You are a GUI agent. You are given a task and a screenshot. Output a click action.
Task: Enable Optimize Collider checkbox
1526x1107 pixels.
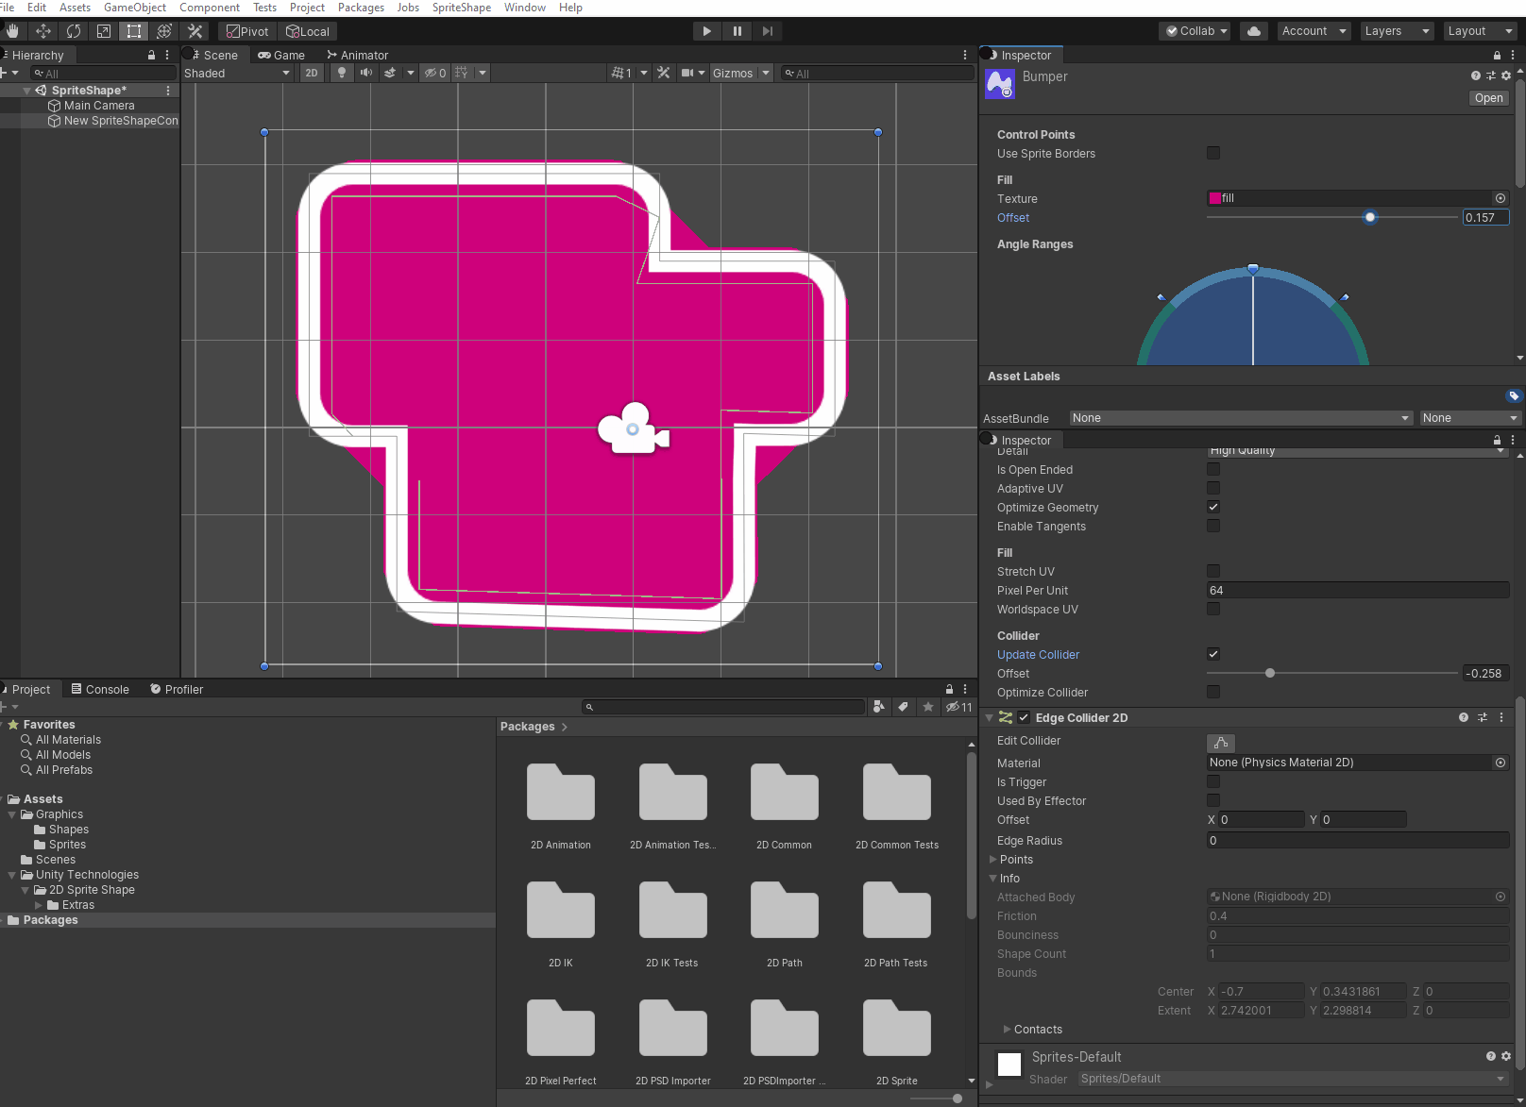pos(1213,692)
